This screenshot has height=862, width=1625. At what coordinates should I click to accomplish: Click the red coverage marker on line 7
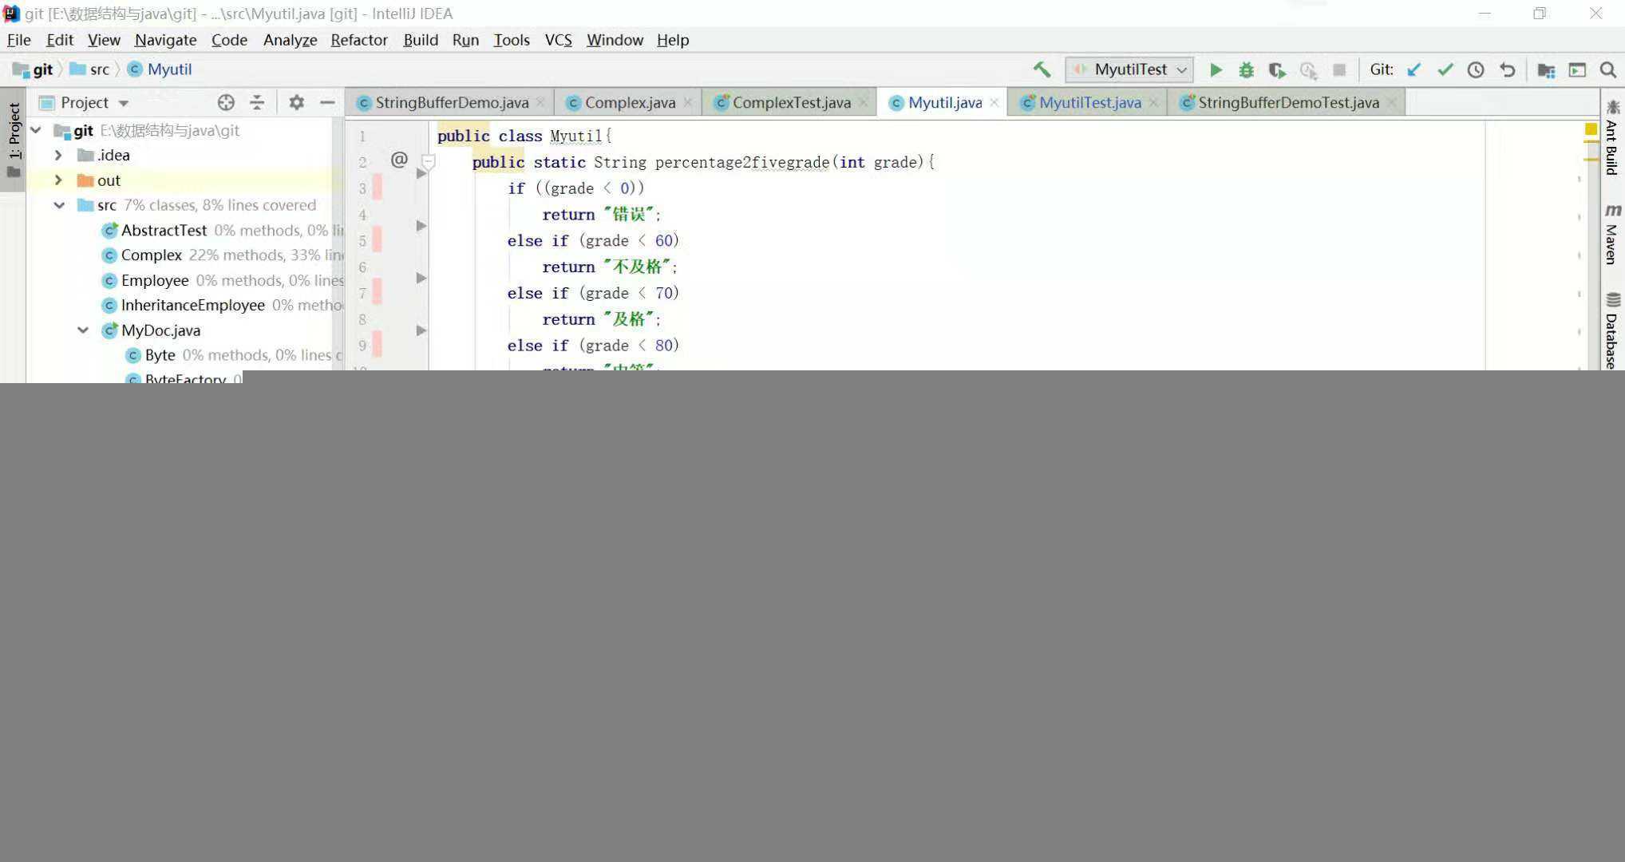point(377,293)
